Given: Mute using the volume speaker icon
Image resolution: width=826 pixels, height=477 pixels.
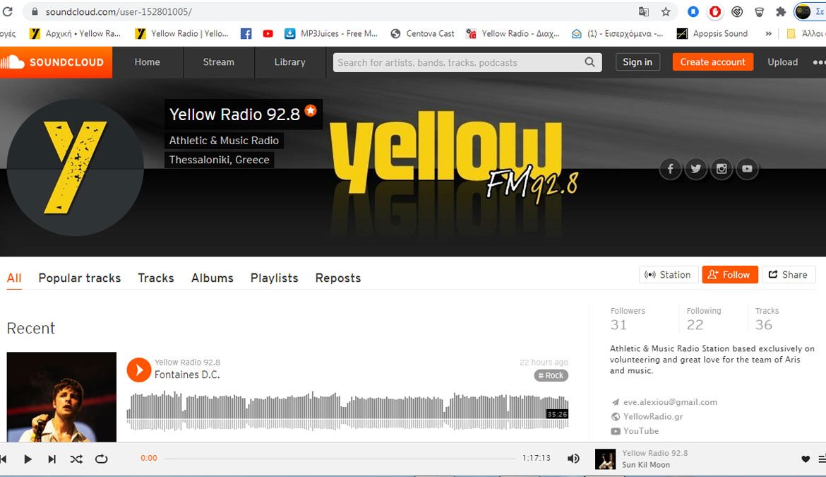Looking at the screenshot, I should coord(573,459).
